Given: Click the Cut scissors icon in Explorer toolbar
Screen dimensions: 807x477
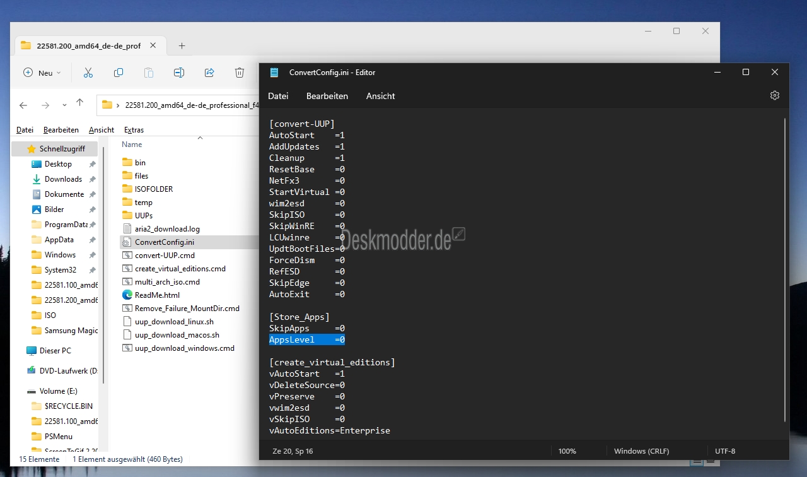Looking at the screenshot, I should 88,73.
